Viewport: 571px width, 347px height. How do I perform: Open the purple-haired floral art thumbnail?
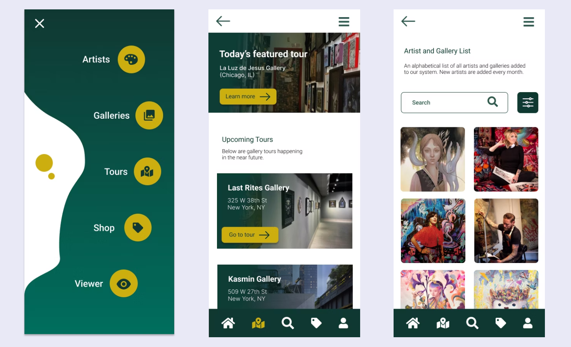click(433, 290)
